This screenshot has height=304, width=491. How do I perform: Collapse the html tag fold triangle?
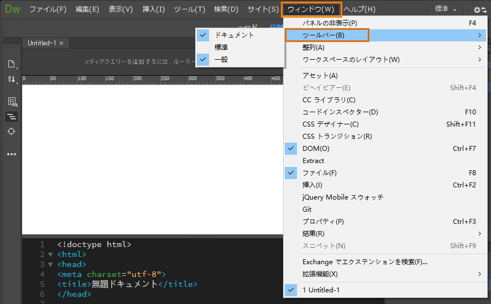click(50, 255)
